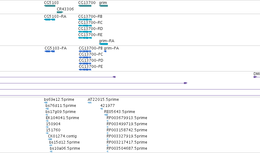
Task: Click the RP003327919.5prime label
Action: (127, 136)
